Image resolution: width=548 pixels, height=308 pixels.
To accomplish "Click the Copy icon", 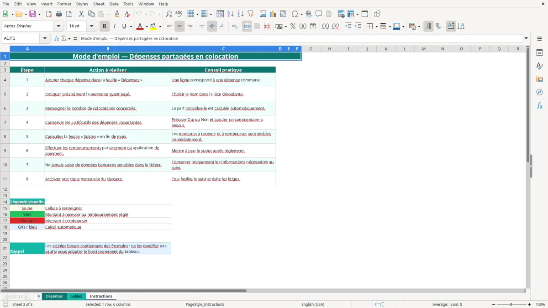I will [x=91, y=14].
